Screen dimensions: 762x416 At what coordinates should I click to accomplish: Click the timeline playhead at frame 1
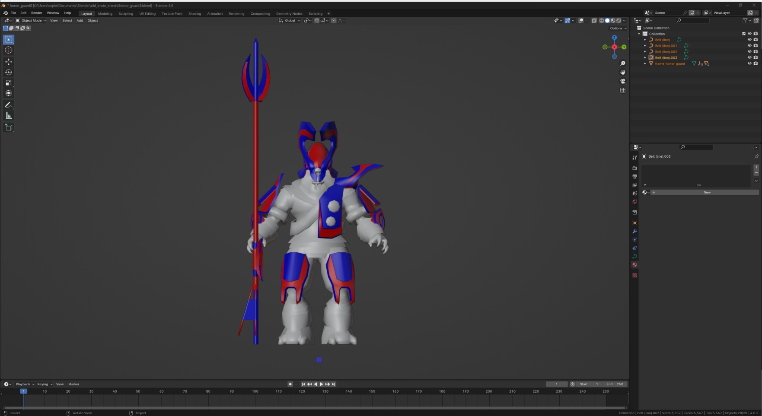[23, 391]
